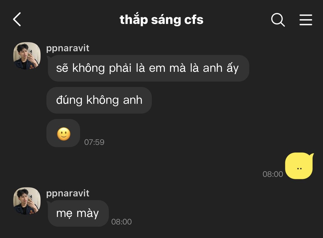Tap the mirror selfie in the top avatar

pyautogui.click(x=27, y=56)
